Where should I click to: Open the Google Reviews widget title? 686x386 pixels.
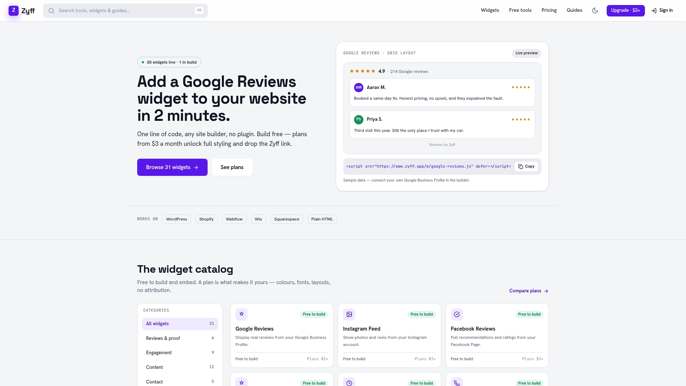pos(254,329)
